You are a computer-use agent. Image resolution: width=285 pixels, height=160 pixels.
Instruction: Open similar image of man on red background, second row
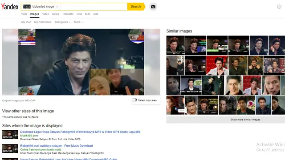(217, 65)
